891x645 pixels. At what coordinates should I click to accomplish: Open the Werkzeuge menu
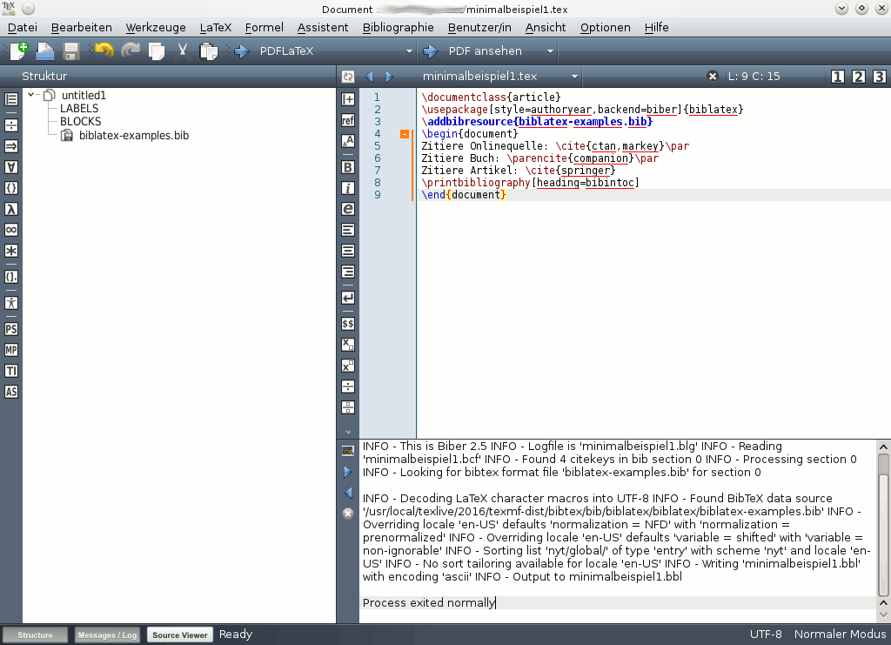[x=156, y=27]
